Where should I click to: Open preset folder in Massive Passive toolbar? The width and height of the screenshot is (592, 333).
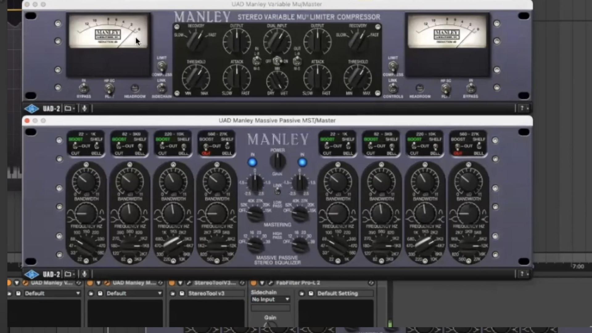coord(69,274)
